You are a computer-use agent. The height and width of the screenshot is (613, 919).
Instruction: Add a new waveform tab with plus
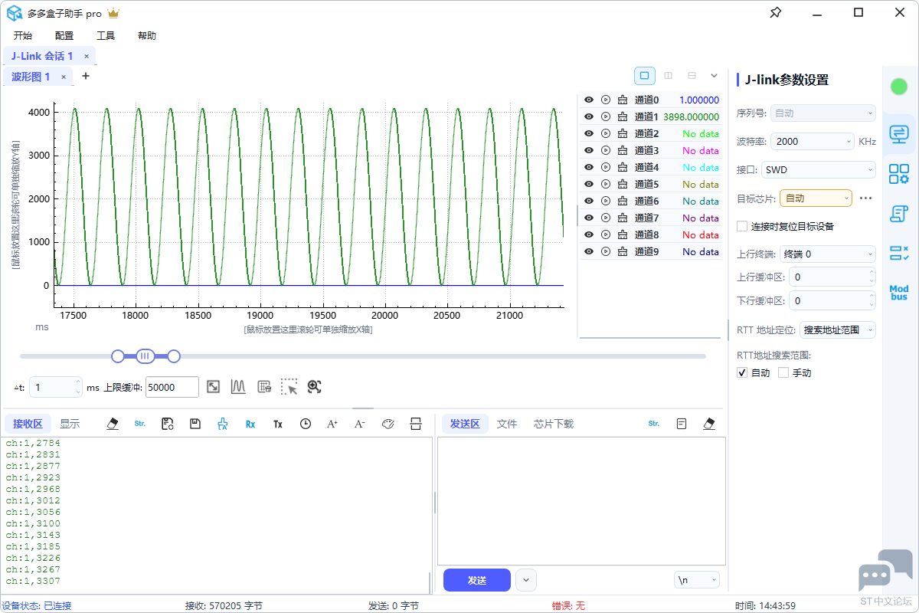(x=86, y=76)
